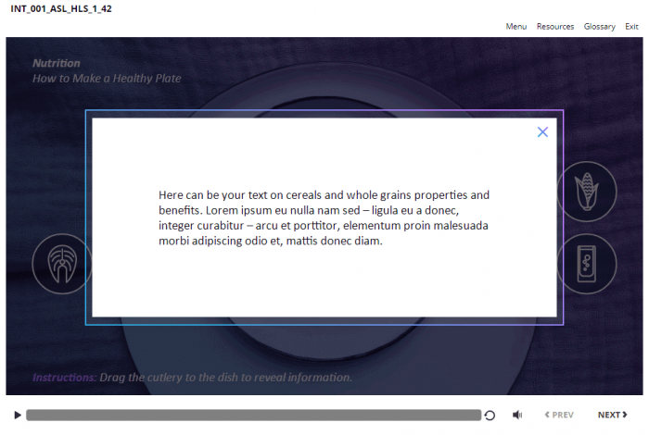Click the gray playback seekbar
The image size is (649, 435).
tap(252, 416)
